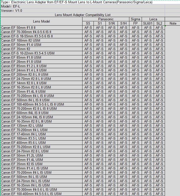The image size is (180, 196).
Task: Select 'Canon EF 35mm f/2' cell
Action: [x=42, y=49]
